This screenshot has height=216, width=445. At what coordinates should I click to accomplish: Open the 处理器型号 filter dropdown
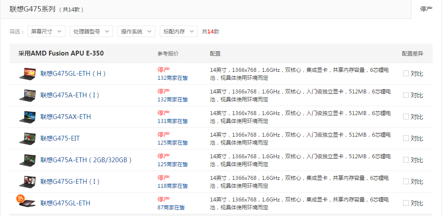point(91,31)
